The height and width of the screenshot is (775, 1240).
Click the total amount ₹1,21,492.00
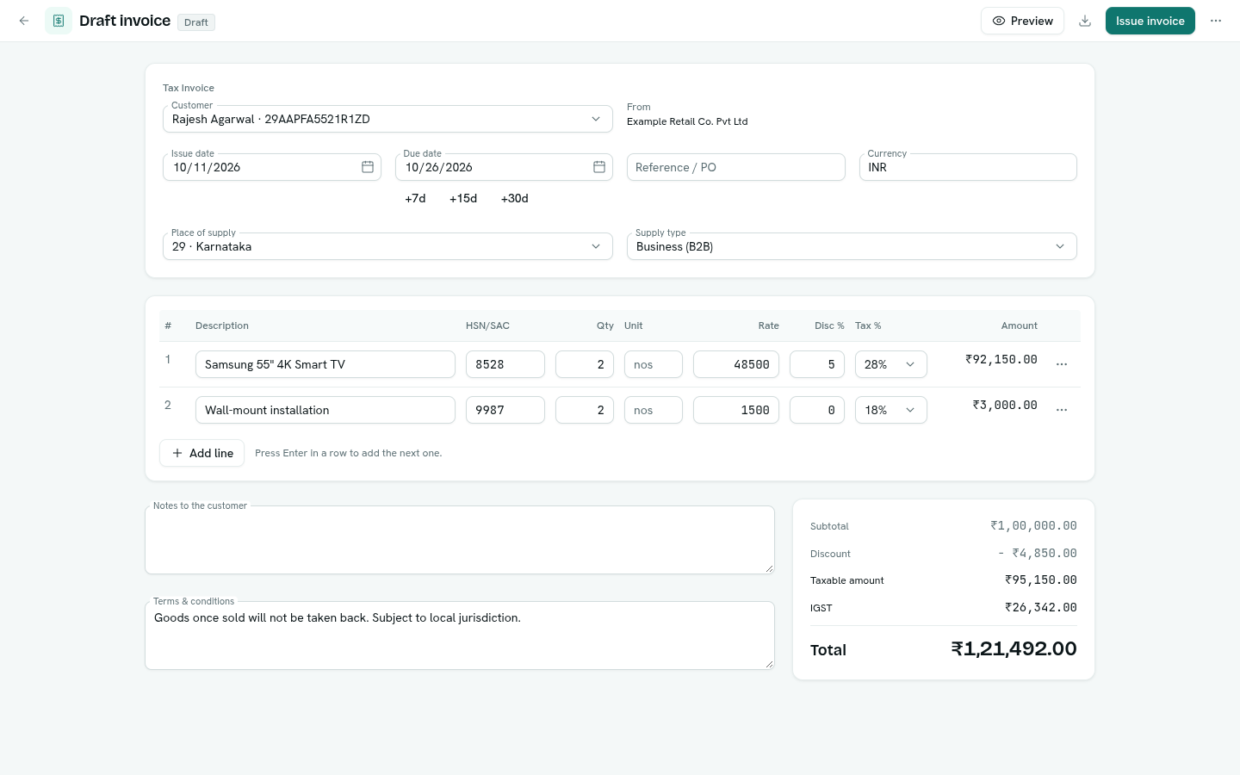[x=1014, y=649]
